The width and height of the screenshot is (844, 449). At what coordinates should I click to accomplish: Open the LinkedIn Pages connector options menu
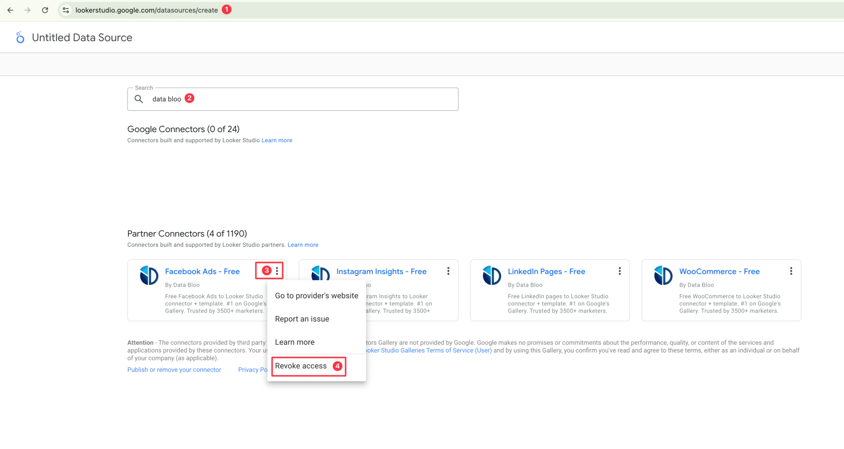(x=619, y=271)
